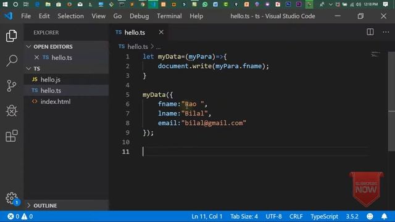Change the UTF-8 encoding setting
Image resolution: width=395 pixels, height=222 pixels.
273,216
